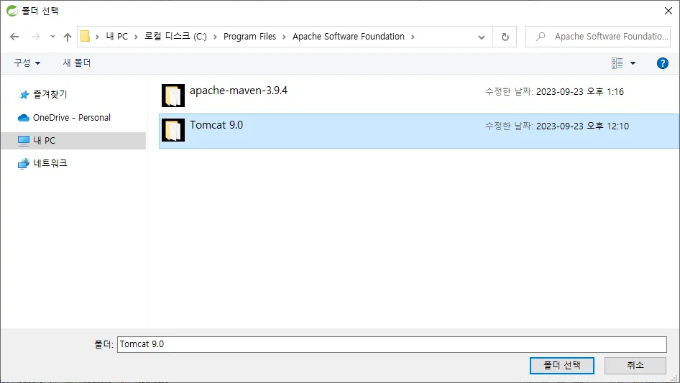Select the apache-maven-3.9.4 folder name

click(239, 91)
